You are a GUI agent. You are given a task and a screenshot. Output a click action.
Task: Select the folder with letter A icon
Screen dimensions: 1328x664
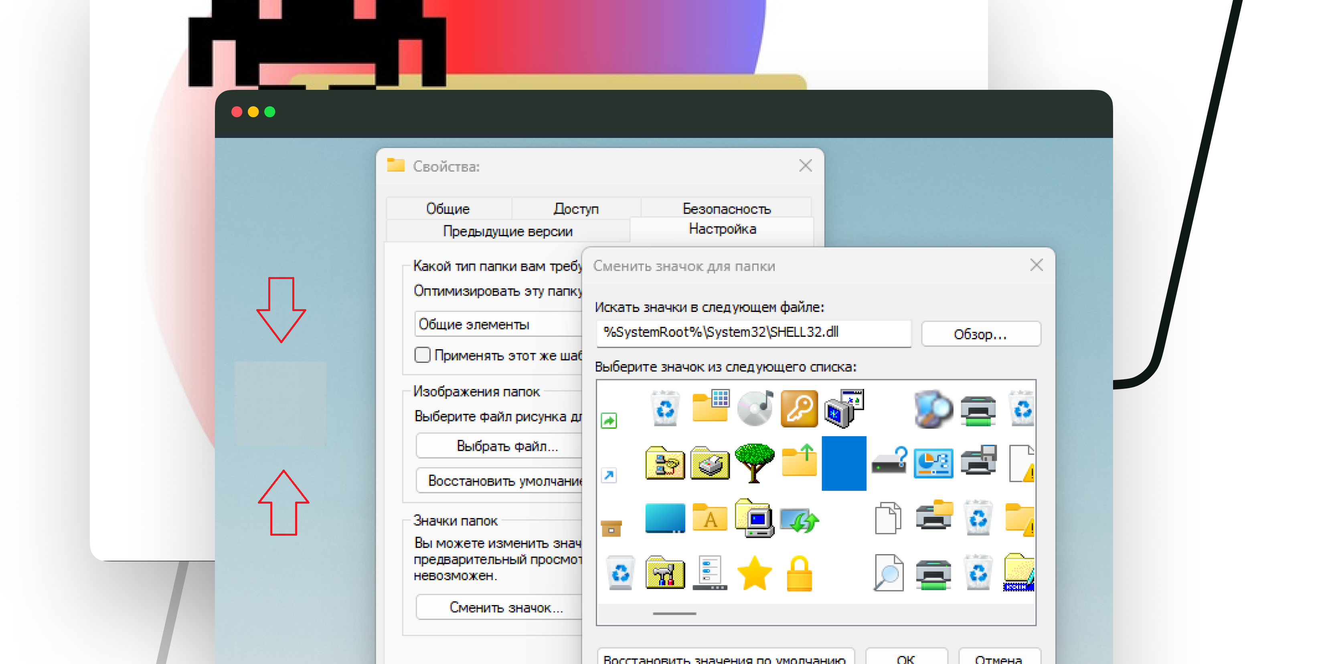(710, 518)
